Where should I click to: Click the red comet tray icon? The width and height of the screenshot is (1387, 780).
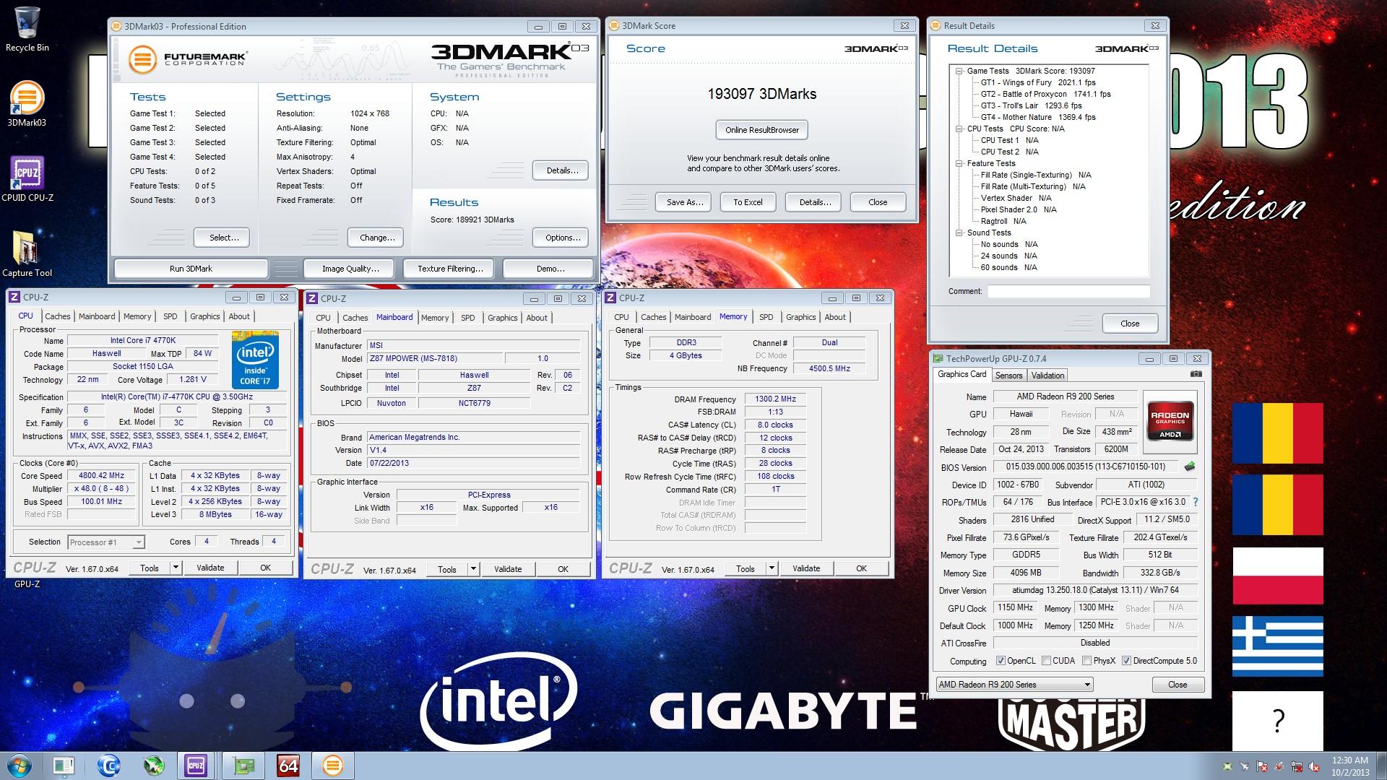[x=1279, y=766]
